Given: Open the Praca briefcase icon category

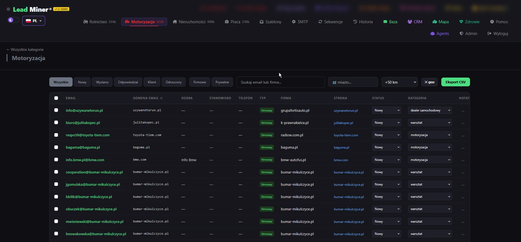Looking at the screenshot, I should click(x=227, y=22).
